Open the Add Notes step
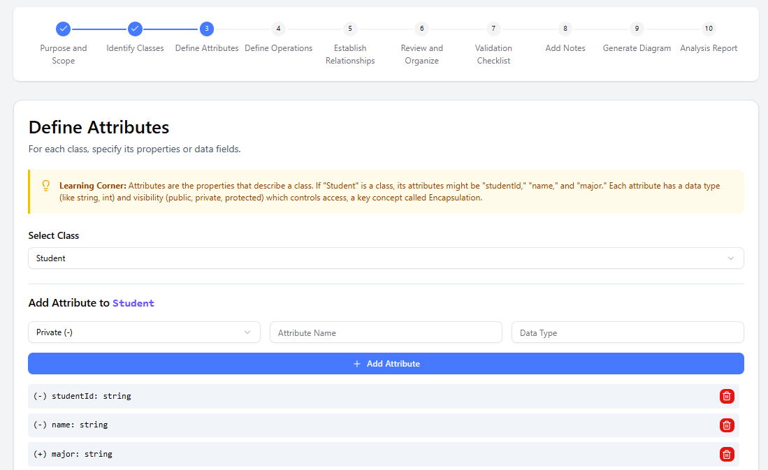The width and height of the screenshot is (768, 470). (x=565, y=29)
